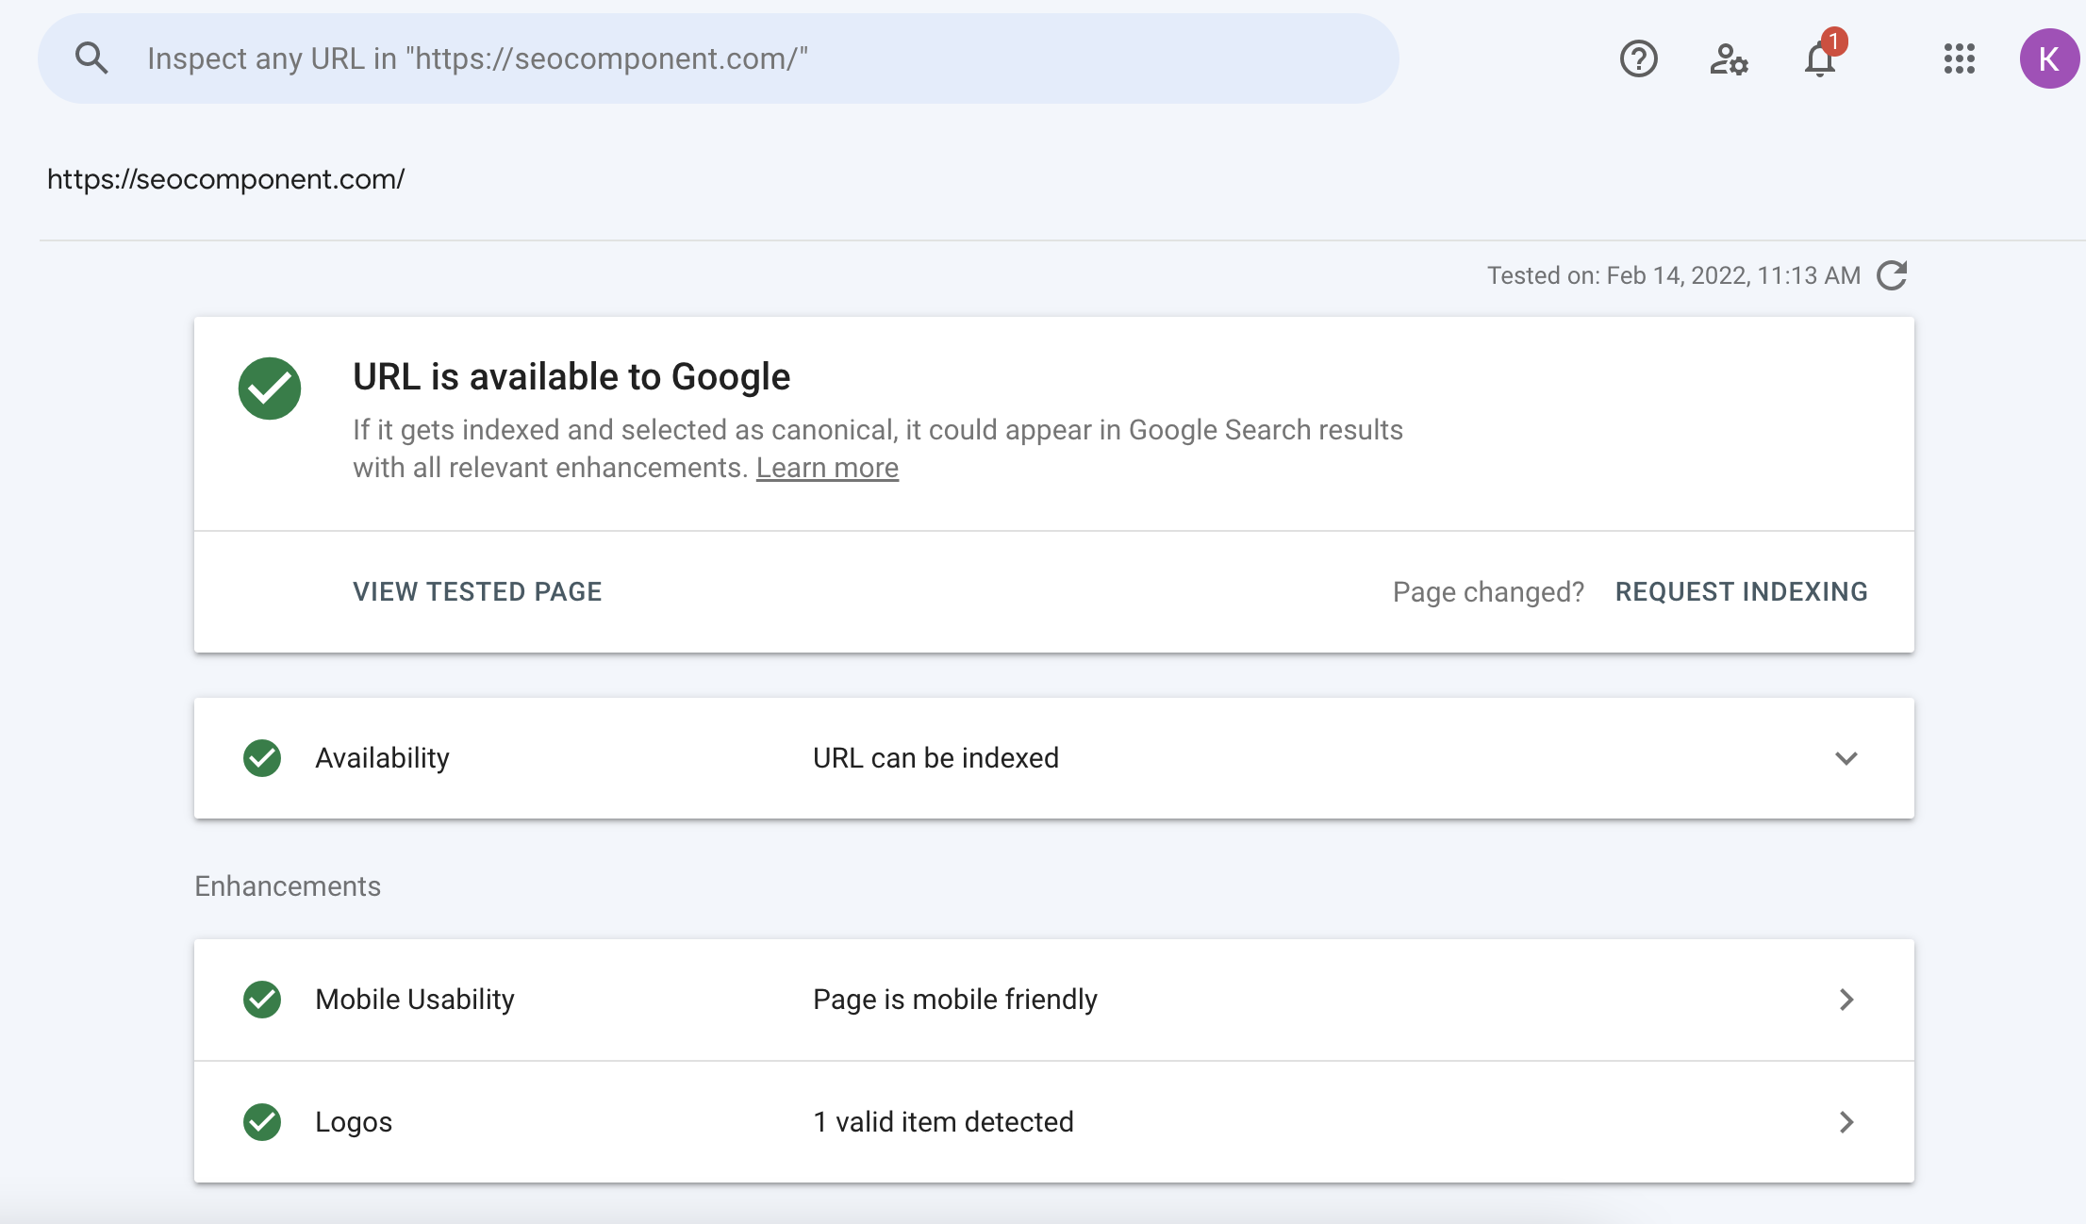Rerun the live test with refresh icon

(x=1892, y=275)
